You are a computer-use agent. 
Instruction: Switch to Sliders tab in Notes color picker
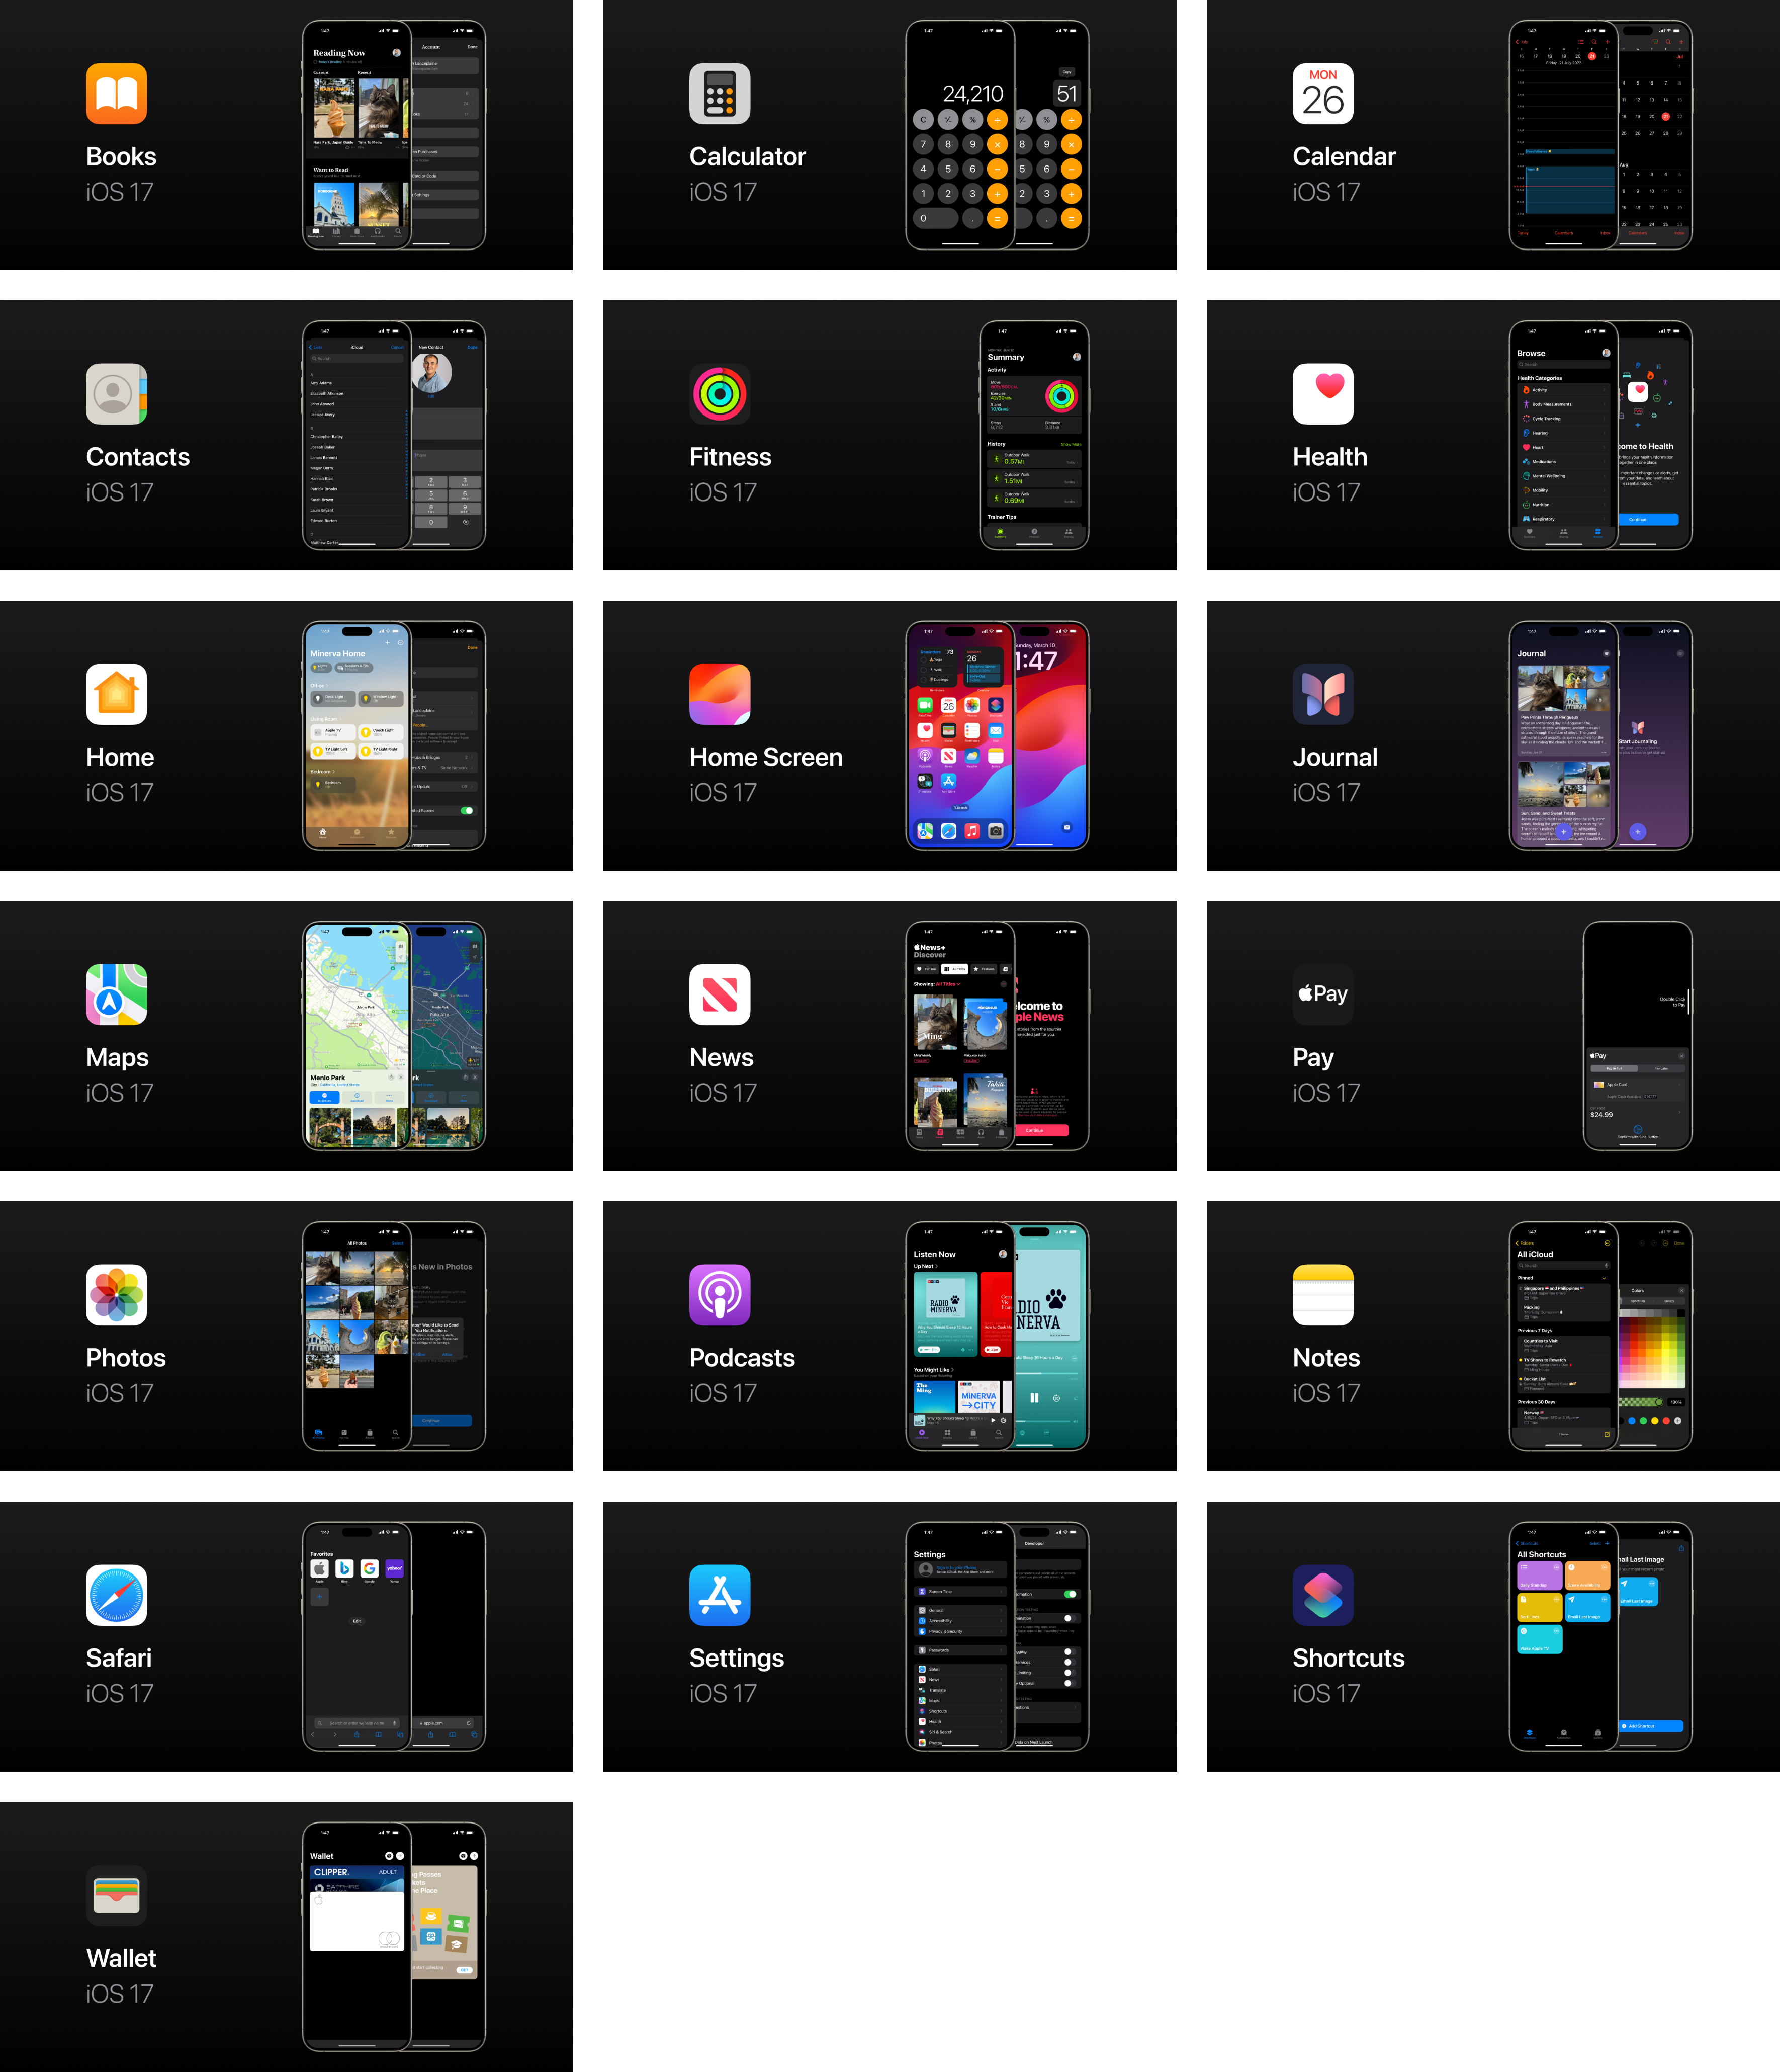click(1669, 1301)
